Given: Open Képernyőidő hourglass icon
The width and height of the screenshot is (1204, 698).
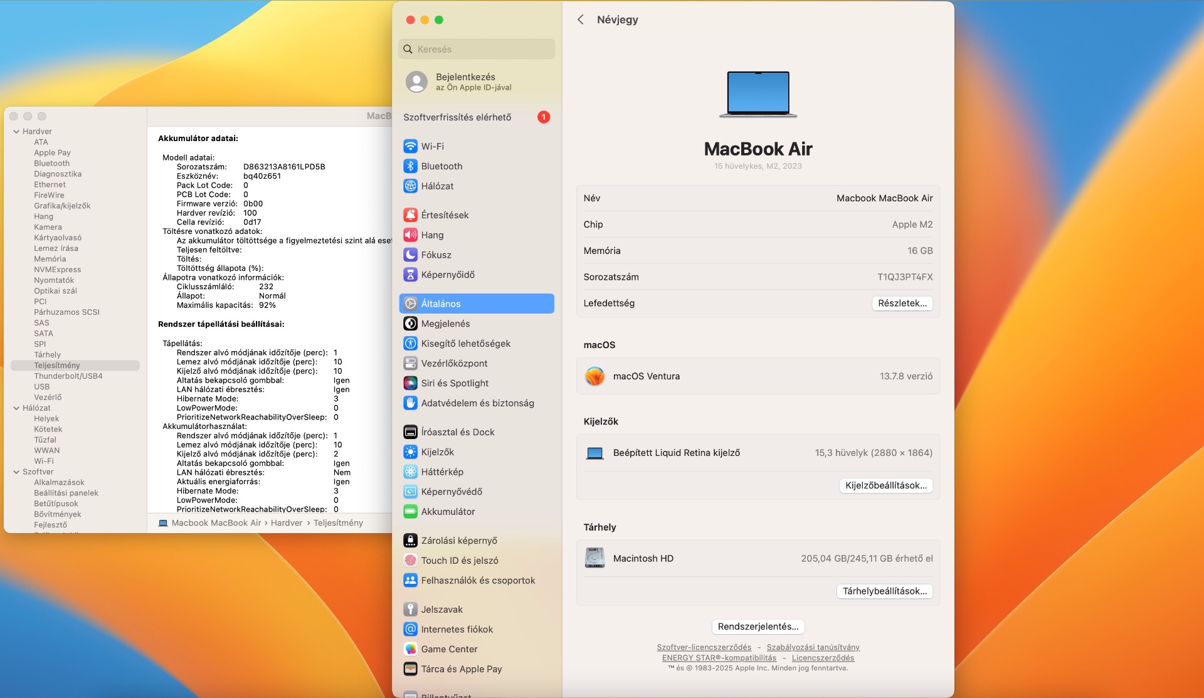Looking at the screenshot, I should 410,275.
